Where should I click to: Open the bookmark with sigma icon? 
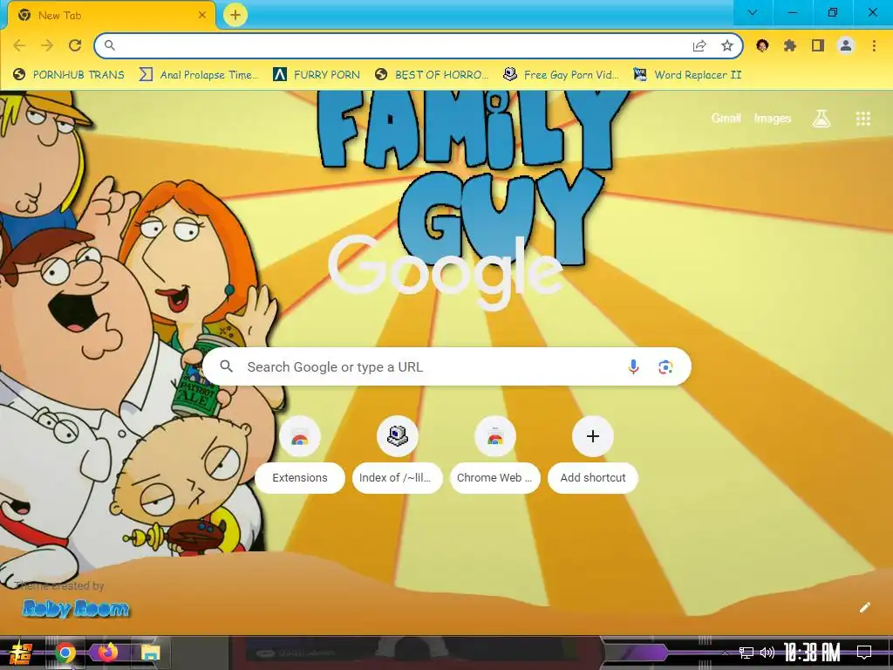pos(199,75)
